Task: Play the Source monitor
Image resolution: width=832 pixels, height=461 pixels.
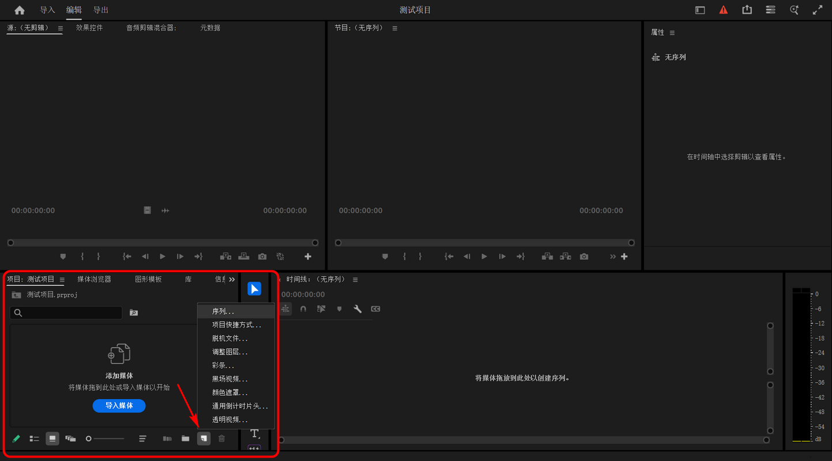Action: click(163, 256)
